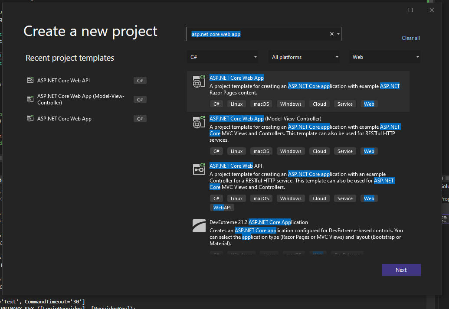Click the Clear all link
Viewport: 449px width, 309px height.
pyautogui.click(x=410, y=38)
